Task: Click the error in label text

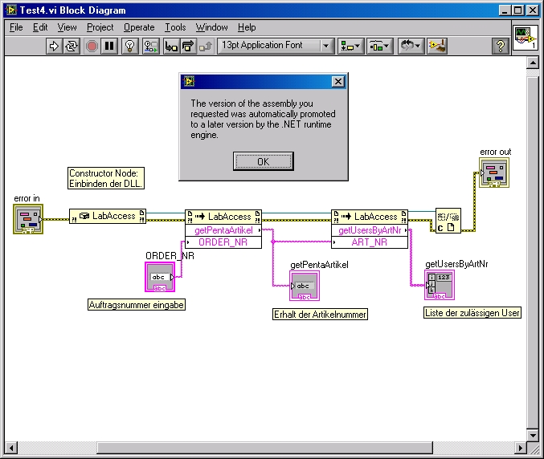Action: pos(27,198)
